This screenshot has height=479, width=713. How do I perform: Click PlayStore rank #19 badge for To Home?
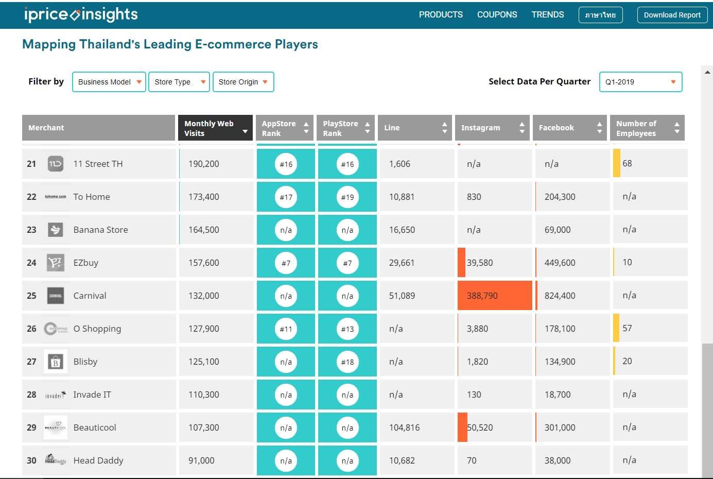tap(347, 197)
